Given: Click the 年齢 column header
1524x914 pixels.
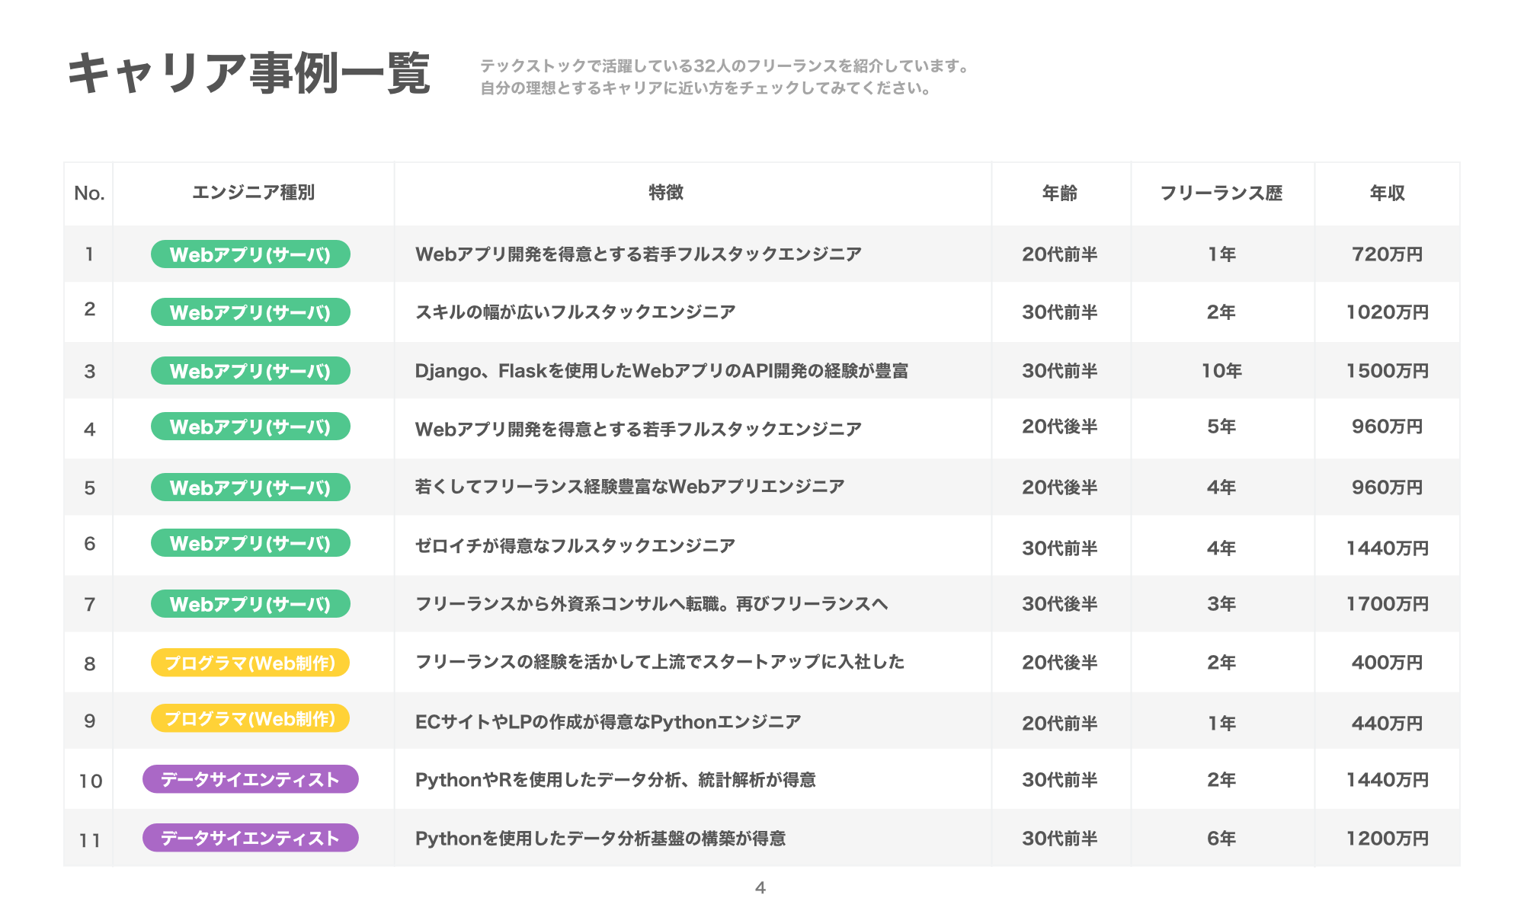Looking at the screenshot, I should pos(1060,193).
